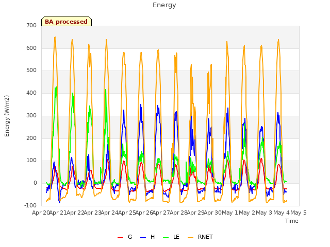330x247 pixels.
Task: Click the 0 y-axis tick label
Action: 35,183
